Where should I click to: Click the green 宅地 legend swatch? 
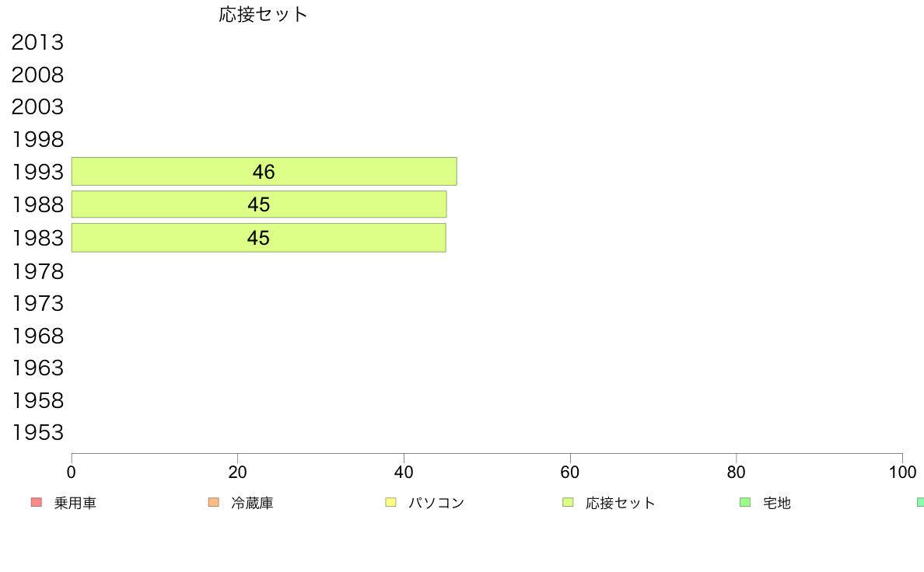pyautogui.click(x=745, y=502)
